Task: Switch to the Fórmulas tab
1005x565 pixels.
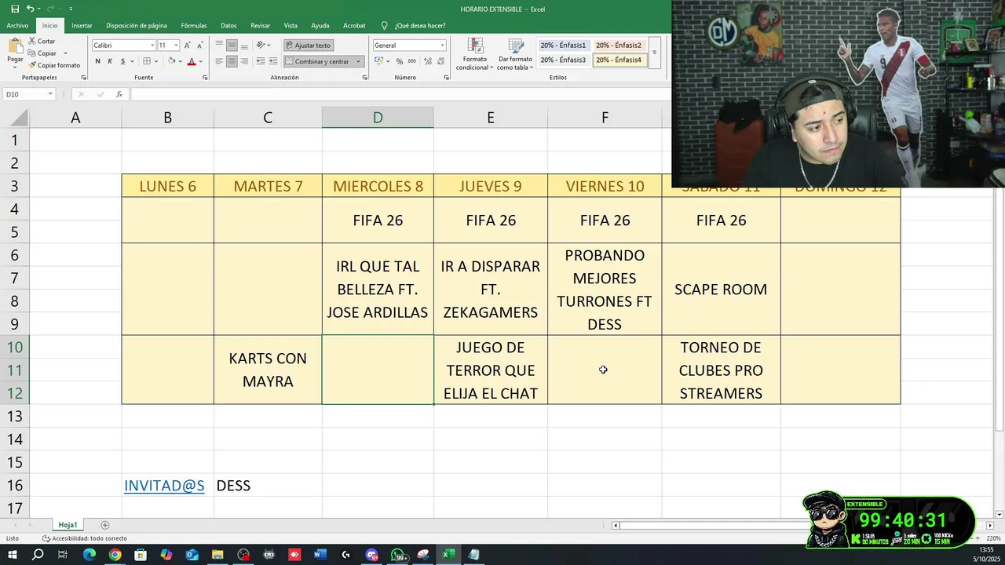Action: coord(194,26)
